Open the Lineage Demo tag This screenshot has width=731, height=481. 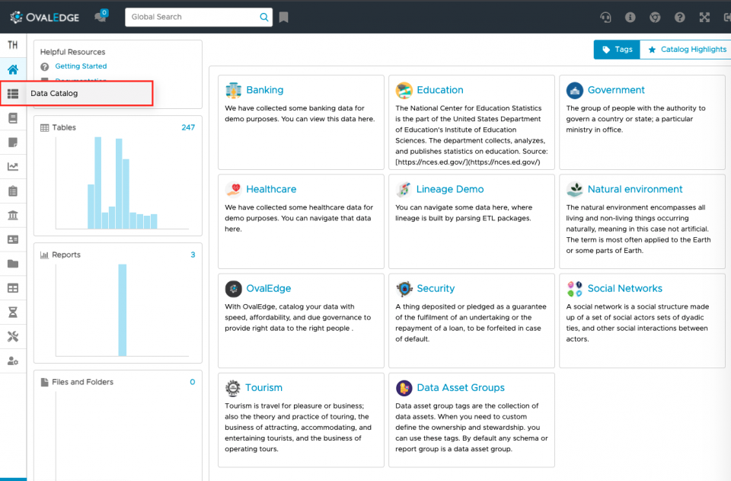tap(450, 189)
